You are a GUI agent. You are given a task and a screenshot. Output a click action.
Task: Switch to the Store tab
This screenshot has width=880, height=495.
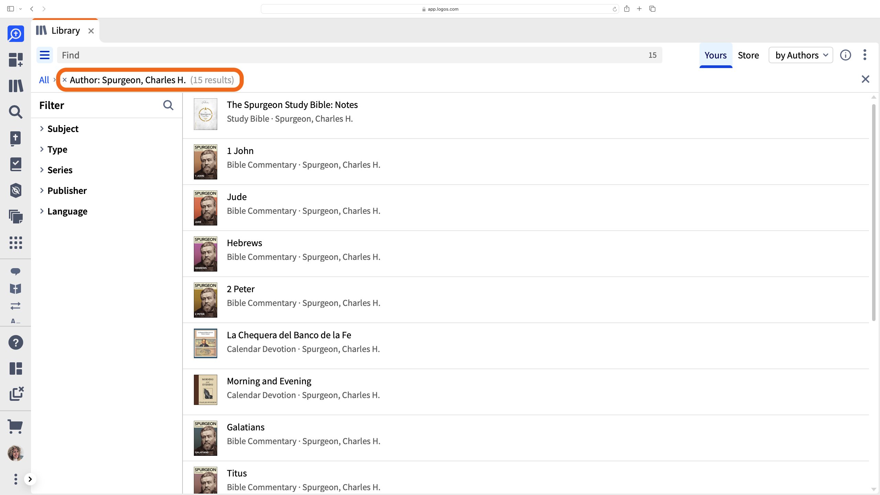[748, 55]
